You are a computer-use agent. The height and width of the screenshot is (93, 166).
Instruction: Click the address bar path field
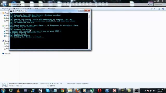click(x=79, y=5)
